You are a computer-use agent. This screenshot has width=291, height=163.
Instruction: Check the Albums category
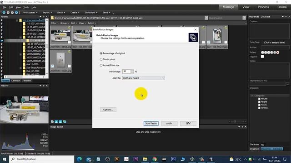click(x=259, y=99)
